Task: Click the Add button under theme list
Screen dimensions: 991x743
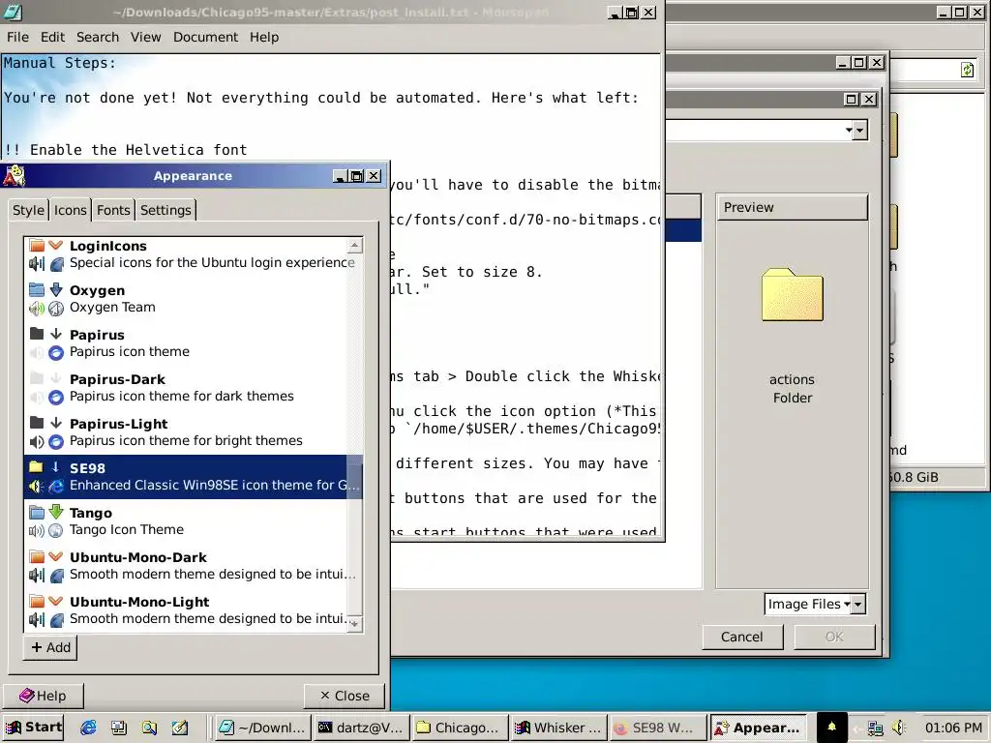Action: pyautogui.click(x=50, y=647)
